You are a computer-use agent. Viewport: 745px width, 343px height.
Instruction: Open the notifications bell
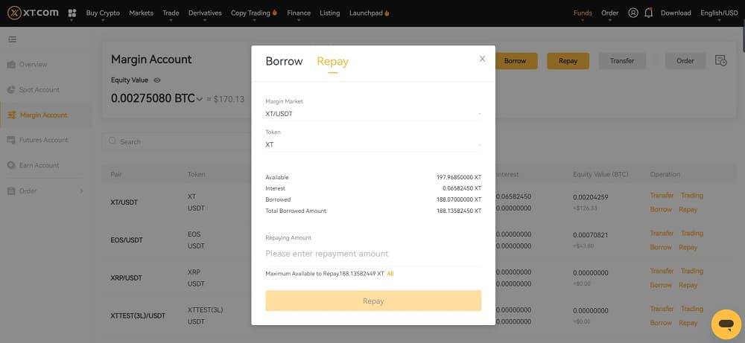pos(649,13)
